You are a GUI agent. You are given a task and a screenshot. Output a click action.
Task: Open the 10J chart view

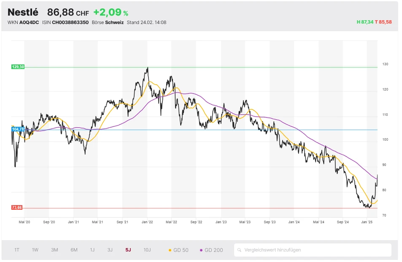point(147,250)
